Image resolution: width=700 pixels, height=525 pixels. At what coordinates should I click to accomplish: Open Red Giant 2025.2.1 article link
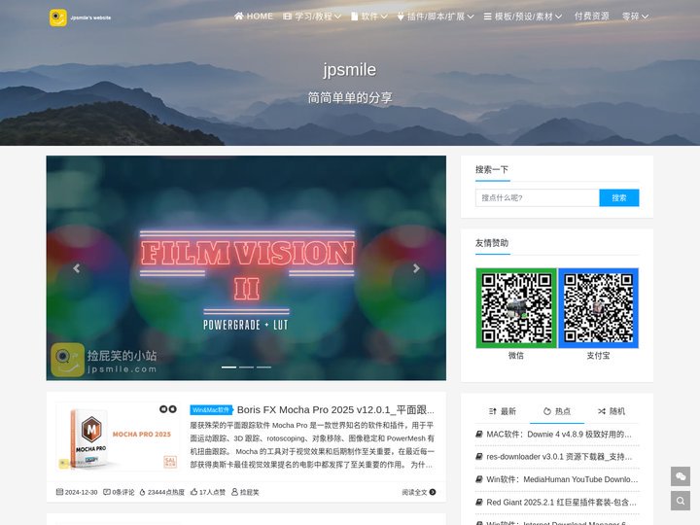(561, 503)
